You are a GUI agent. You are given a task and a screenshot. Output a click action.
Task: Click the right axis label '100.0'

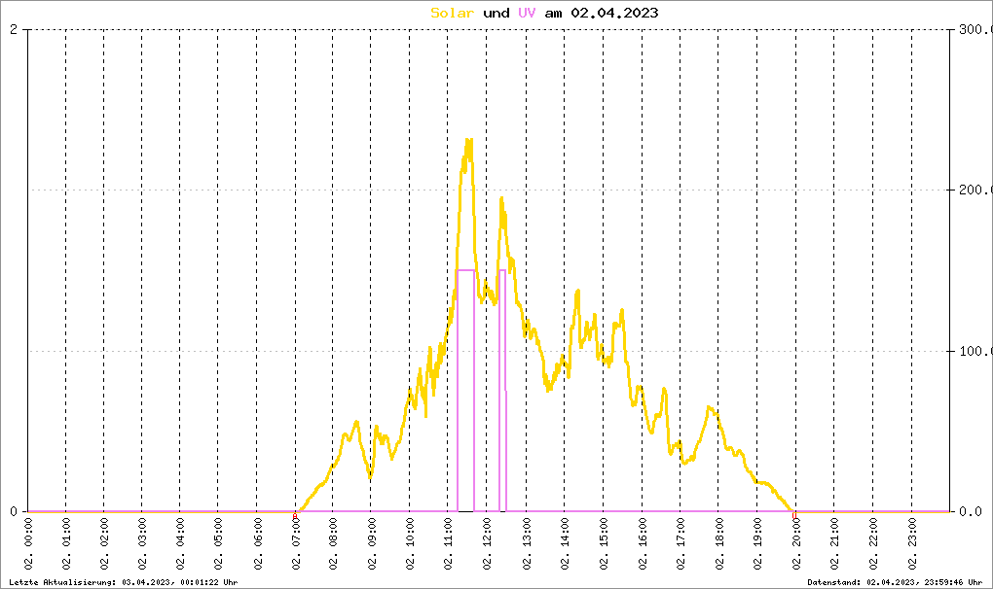pos(975,351)
